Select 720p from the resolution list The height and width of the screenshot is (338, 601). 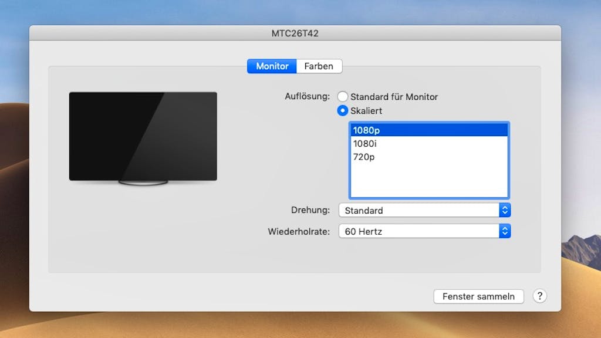point(428,157)
